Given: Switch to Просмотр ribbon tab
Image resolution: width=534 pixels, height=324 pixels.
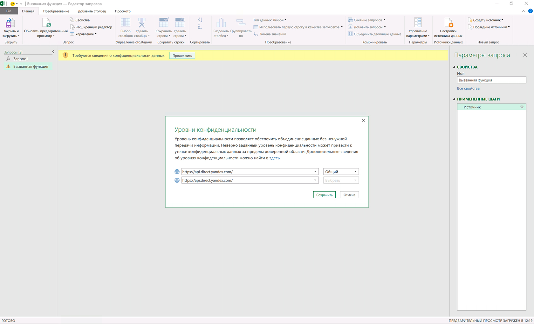Looking at the screenshot, I should pos(123,11).
